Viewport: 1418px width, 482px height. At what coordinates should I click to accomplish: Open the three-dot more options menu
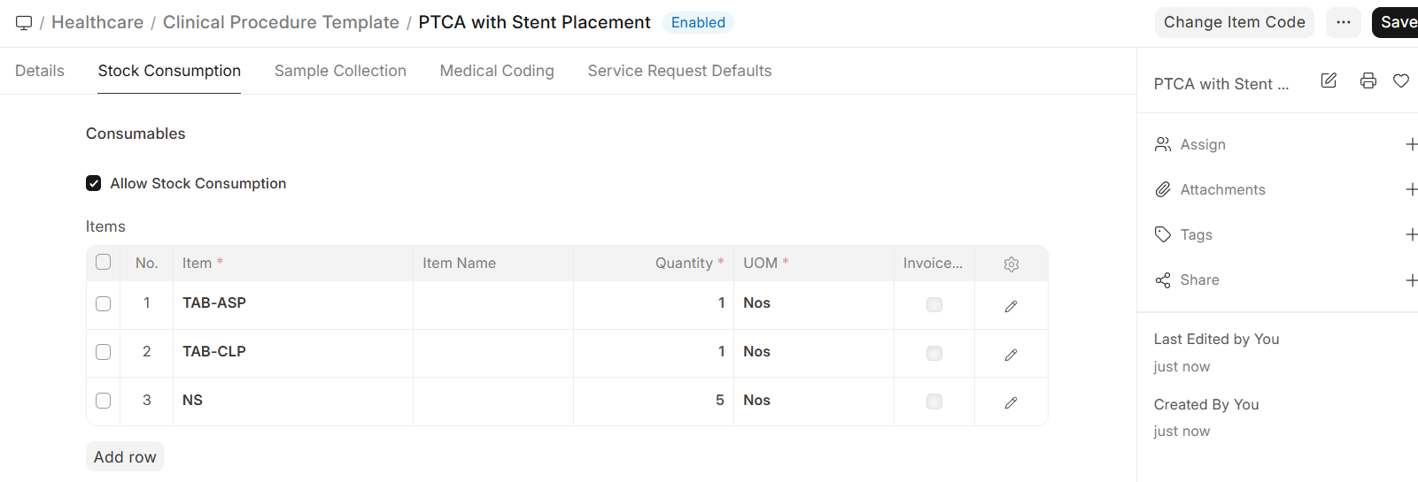(1343, 22)
